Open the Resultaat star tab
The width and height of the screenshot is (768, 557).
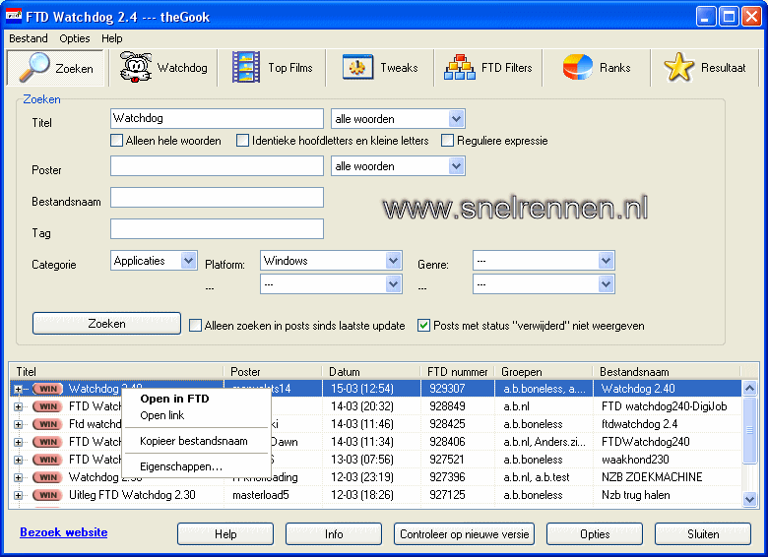(x=705, y=68)
